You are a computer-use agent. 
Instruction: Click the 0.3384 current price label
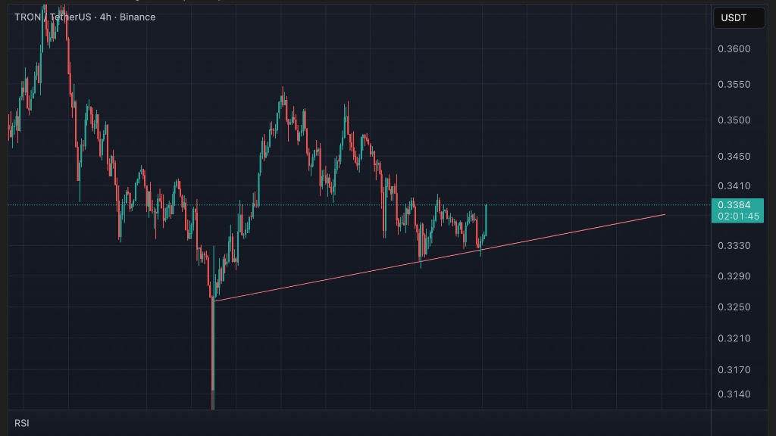point(735,204)
